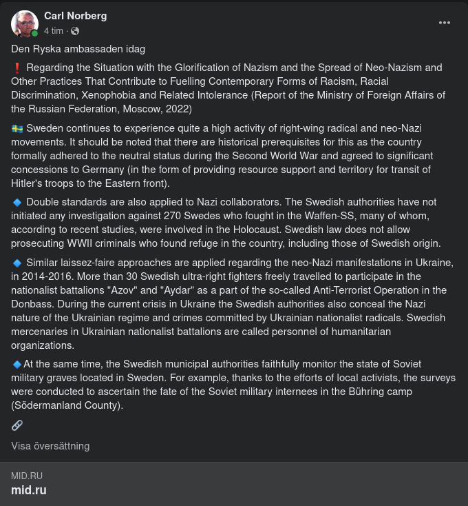The height and width of the screenshot is (506, 468).
Task: Click the chain link icon below the post
Action: (x=17, y=425)
